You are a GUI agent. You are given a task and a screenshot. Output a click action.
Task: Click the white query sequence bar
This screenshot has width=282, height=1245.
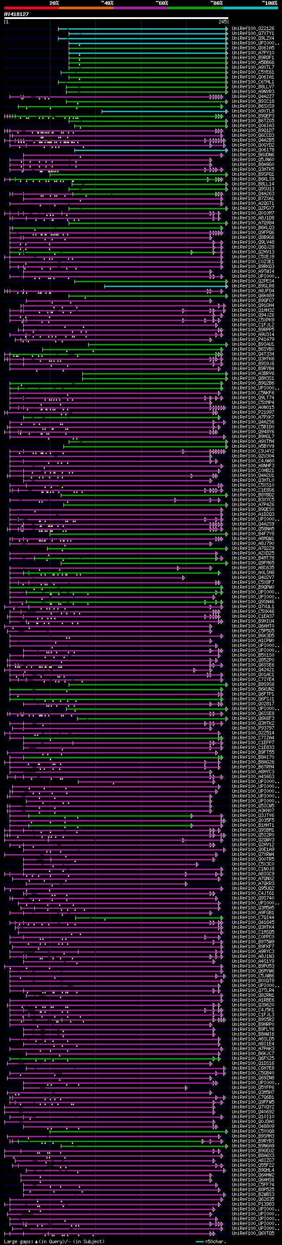[x=116, y=19]
